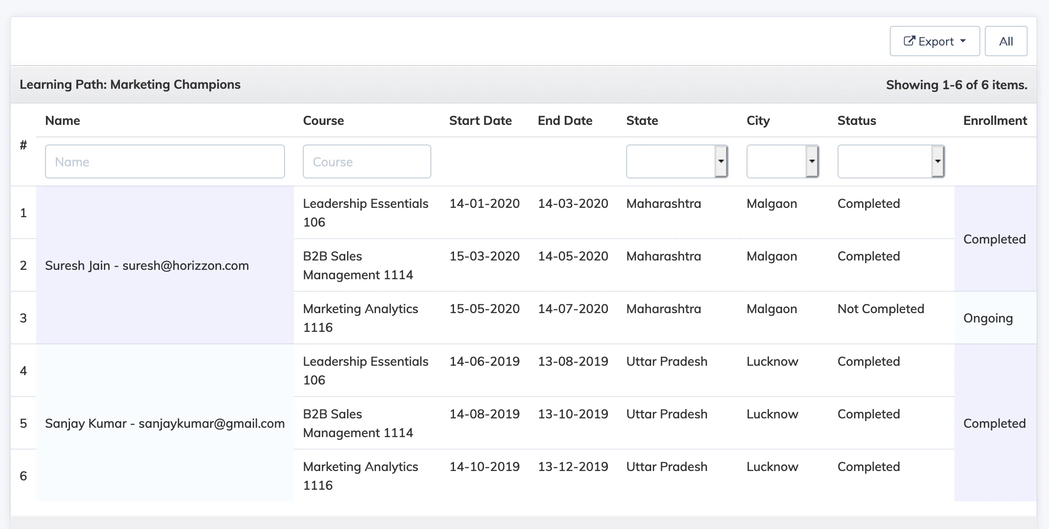
Task: Sort by the Course column header
Action: click(x=323, y=120)
